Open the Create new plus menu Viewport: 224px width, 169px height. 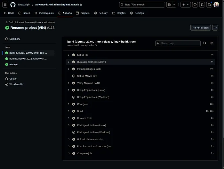tap(185, 4)
